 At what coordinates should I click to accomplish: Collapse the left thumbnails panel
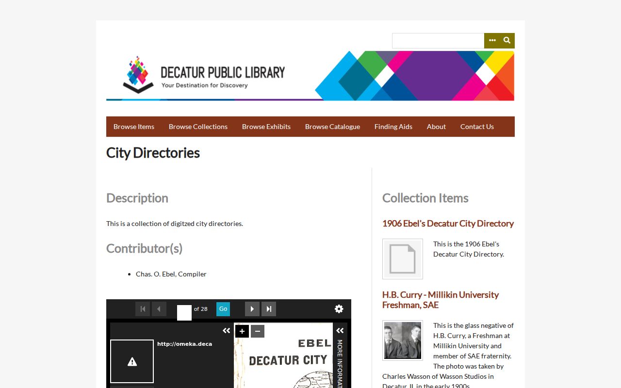point(227,331)
